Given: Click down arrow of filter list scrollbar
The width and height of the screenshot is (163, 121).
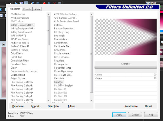Looking at the screenshot, I should click(x=91, y=101).
